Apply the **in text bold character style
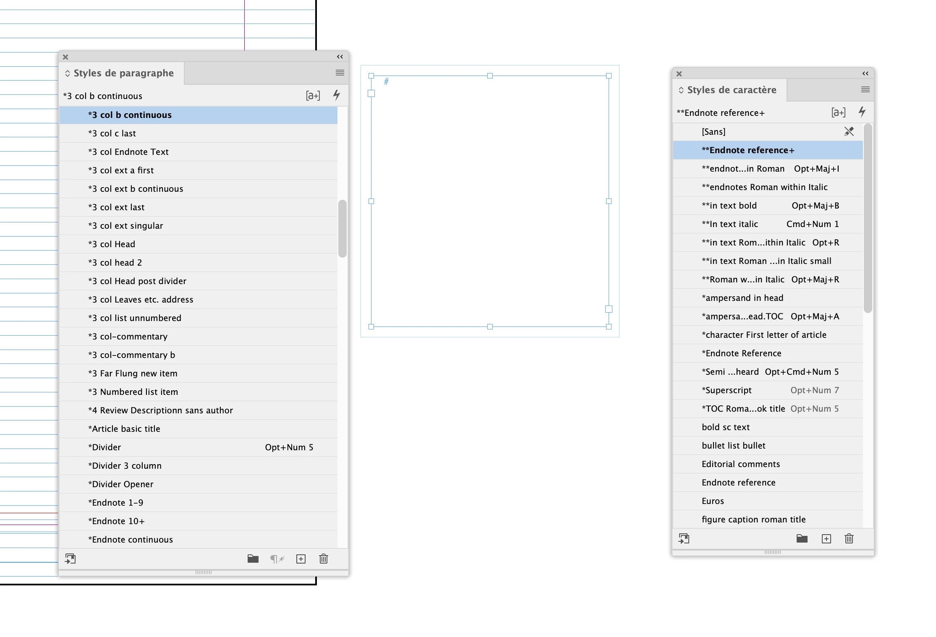This screenshot has height=637, width=936. point(729,206)
